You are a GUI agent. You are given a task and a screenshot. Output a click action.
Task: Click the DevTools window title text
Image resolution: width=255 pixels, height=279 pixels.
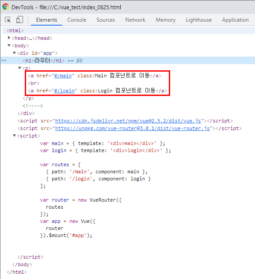(x=66, y=7)
